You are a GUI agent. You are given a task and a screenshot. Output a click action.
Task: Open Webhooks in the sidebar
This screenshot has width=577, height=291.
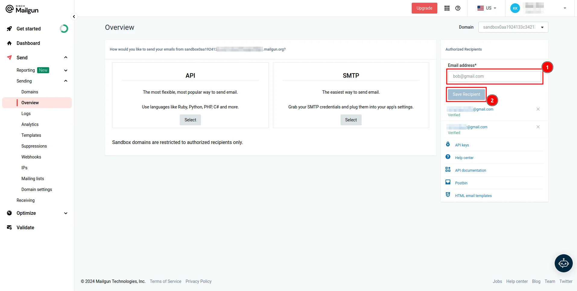pos(31,157)
